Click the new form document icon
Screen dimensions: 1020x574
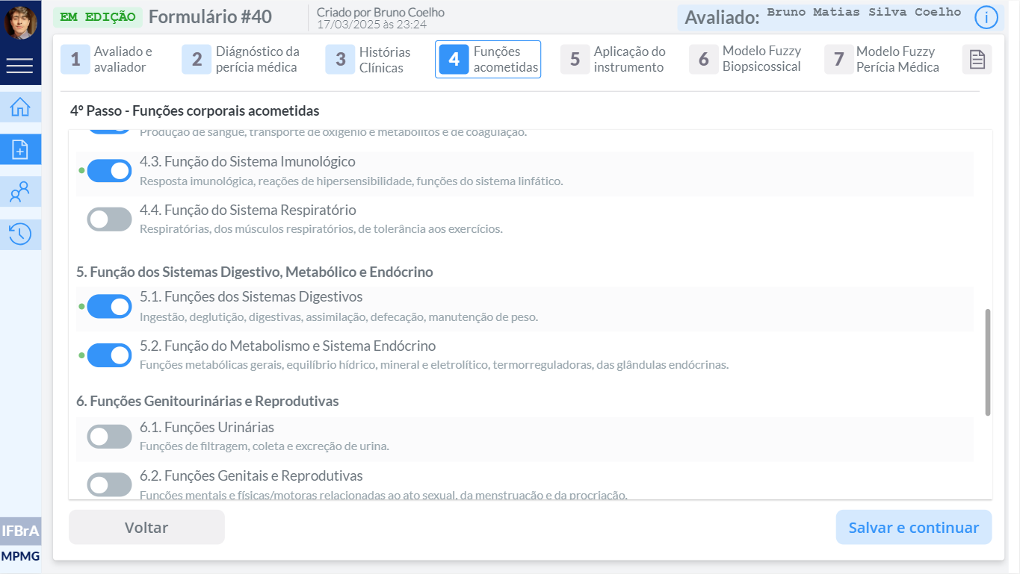pyautogui.click(x=20, y=150)
